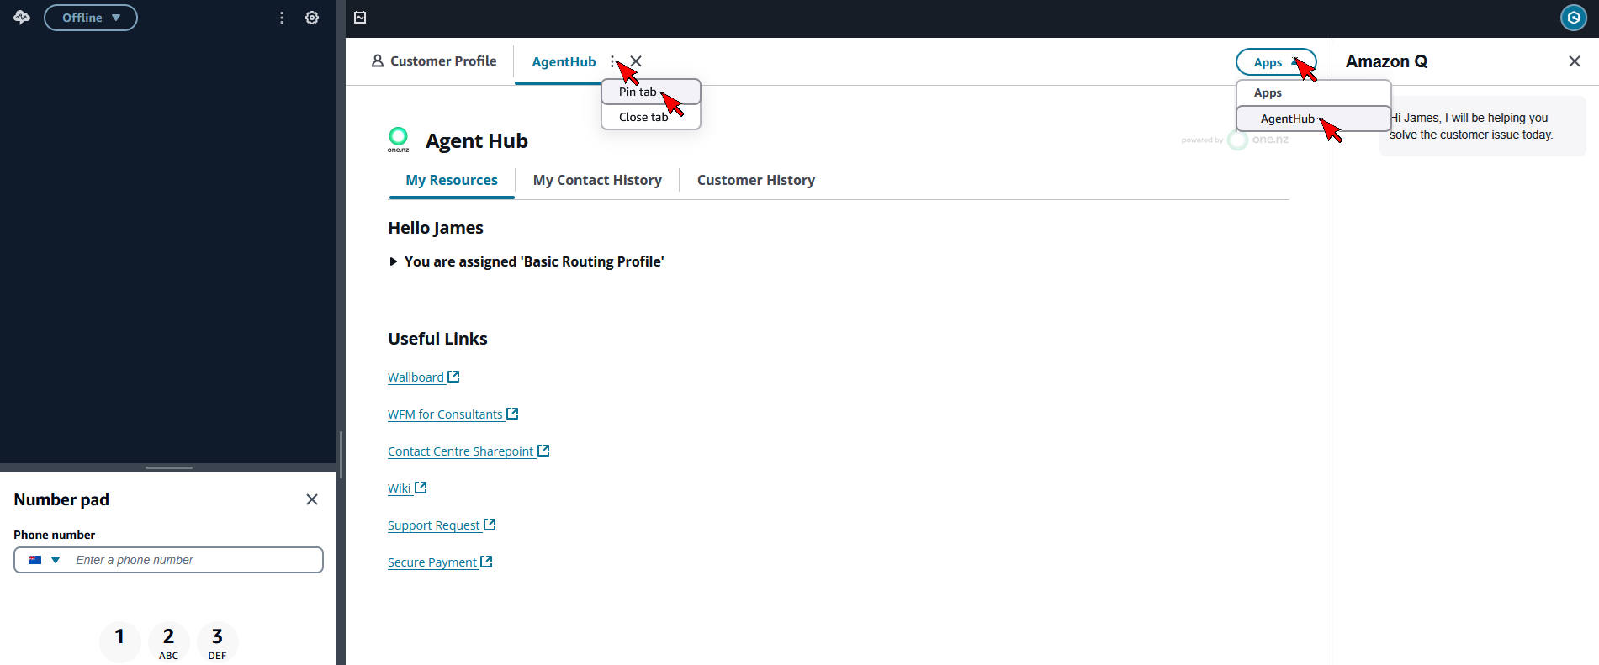Close the Amazon Q panel
This screenshot has height=665, width=1599.
click(x=1574, y=61)
